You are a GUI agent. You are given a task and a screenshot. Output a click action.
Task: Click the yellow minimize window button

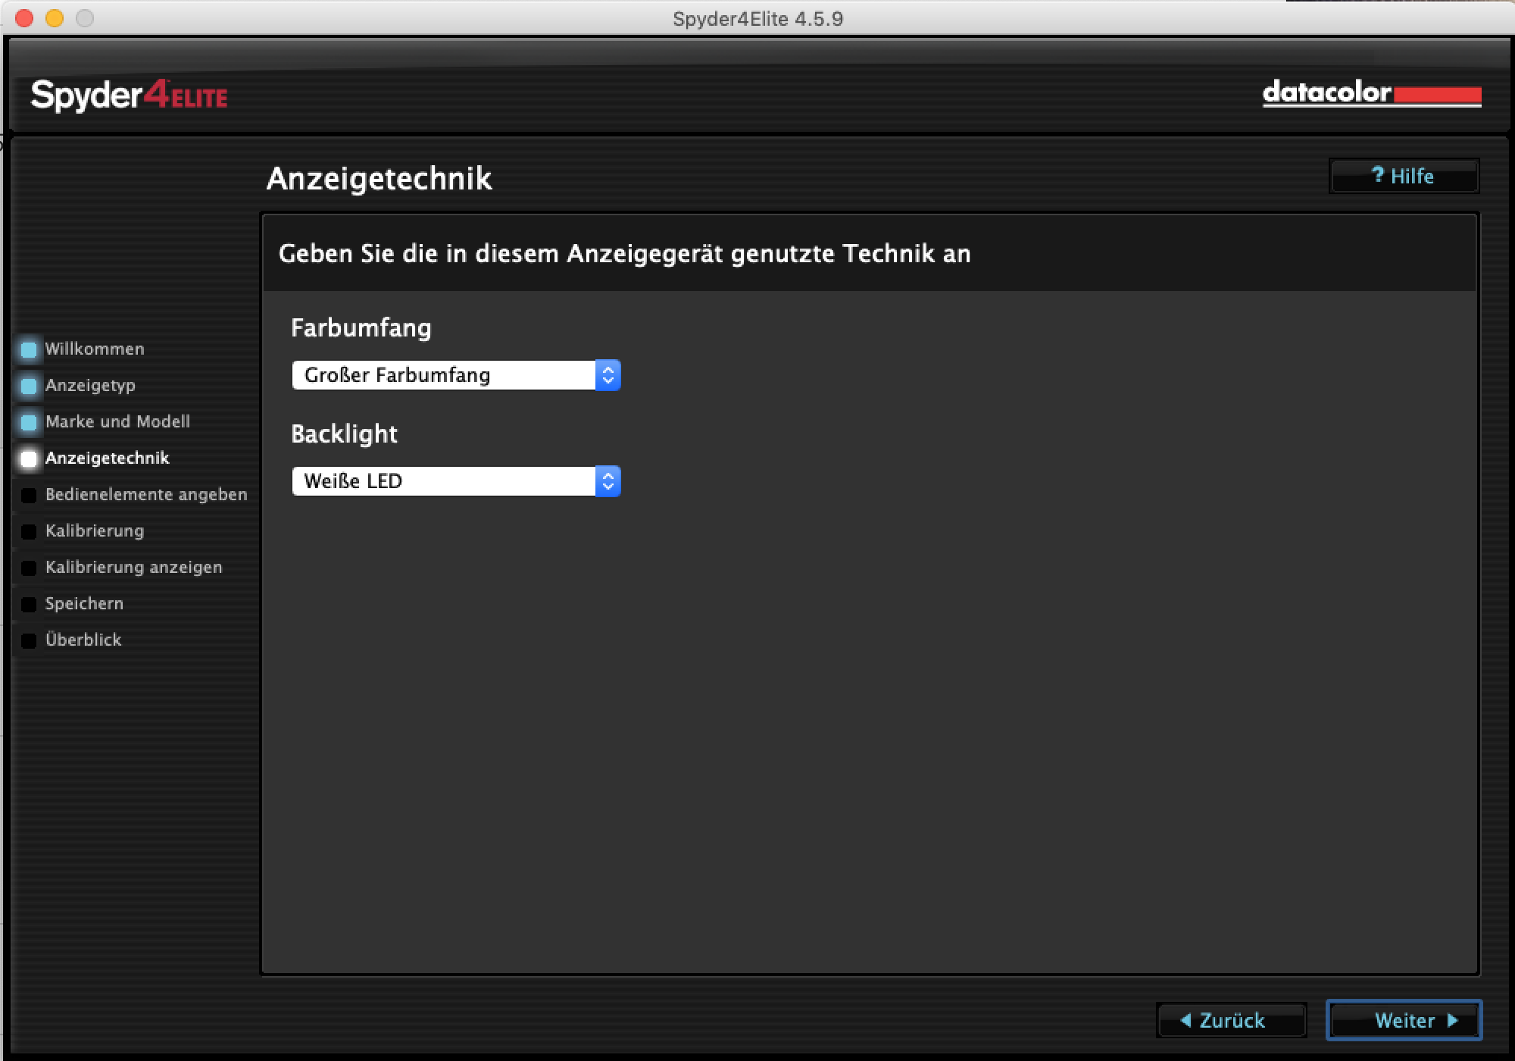(x=55, y=18)
